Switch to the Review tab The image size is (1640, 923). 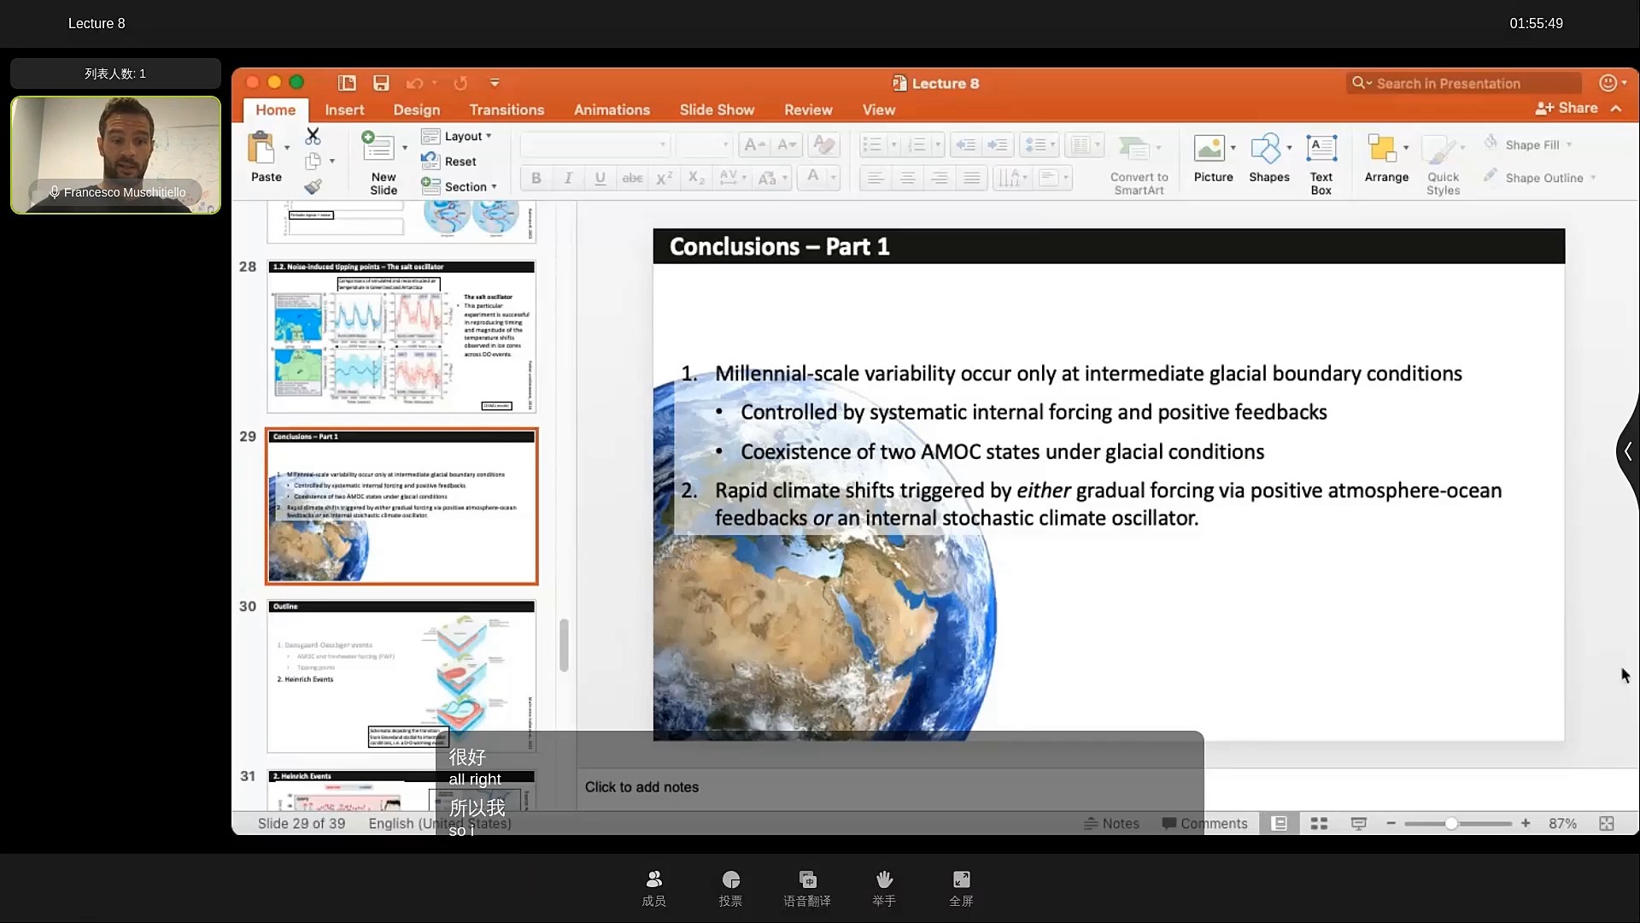[x=808, y=109]
